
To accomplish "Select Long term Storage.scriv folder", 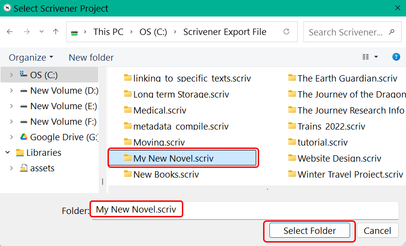I will 177,94.
